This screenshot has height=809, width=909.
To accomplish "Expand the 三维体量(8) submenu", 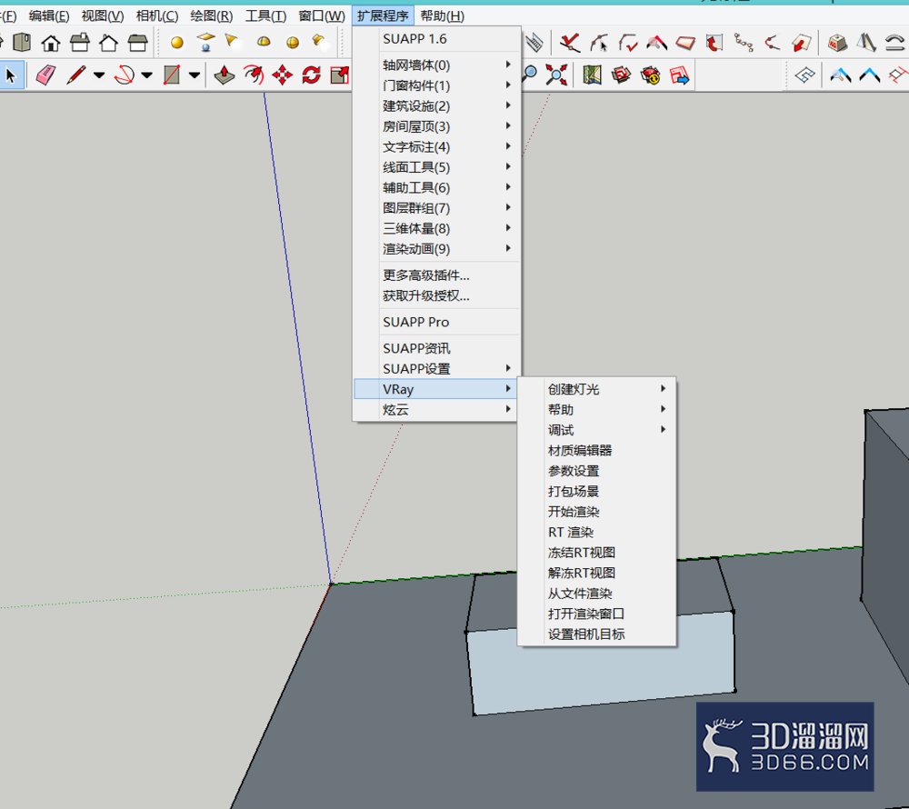I will tap(436, 228).
